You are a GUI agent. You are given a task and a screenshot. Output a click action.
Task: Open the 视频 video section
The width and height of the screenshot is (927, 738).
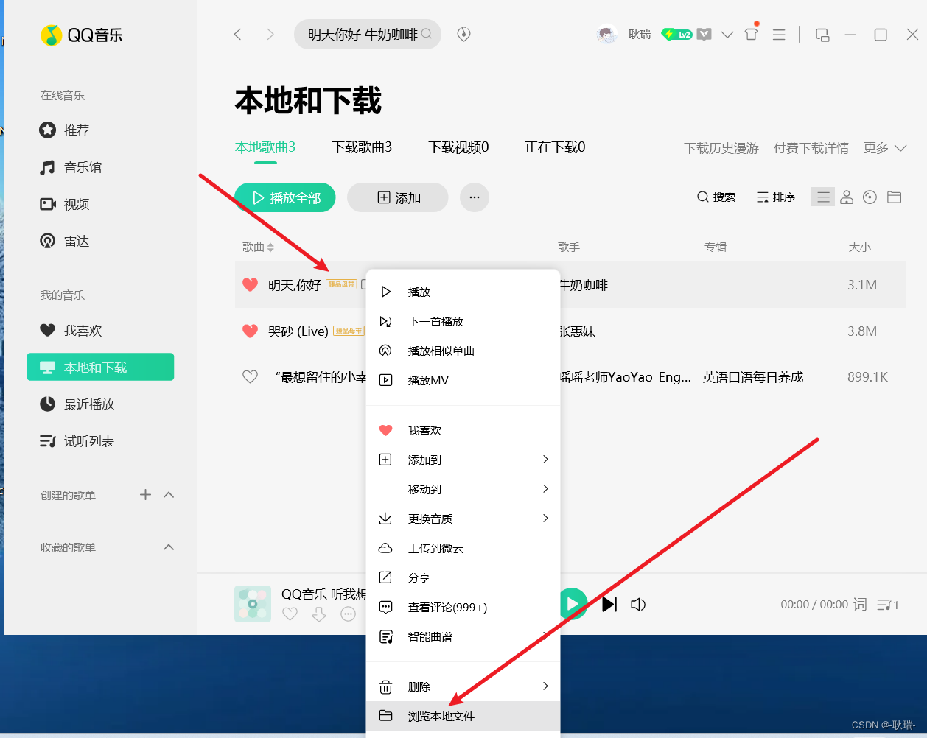(x=65, y=204)
